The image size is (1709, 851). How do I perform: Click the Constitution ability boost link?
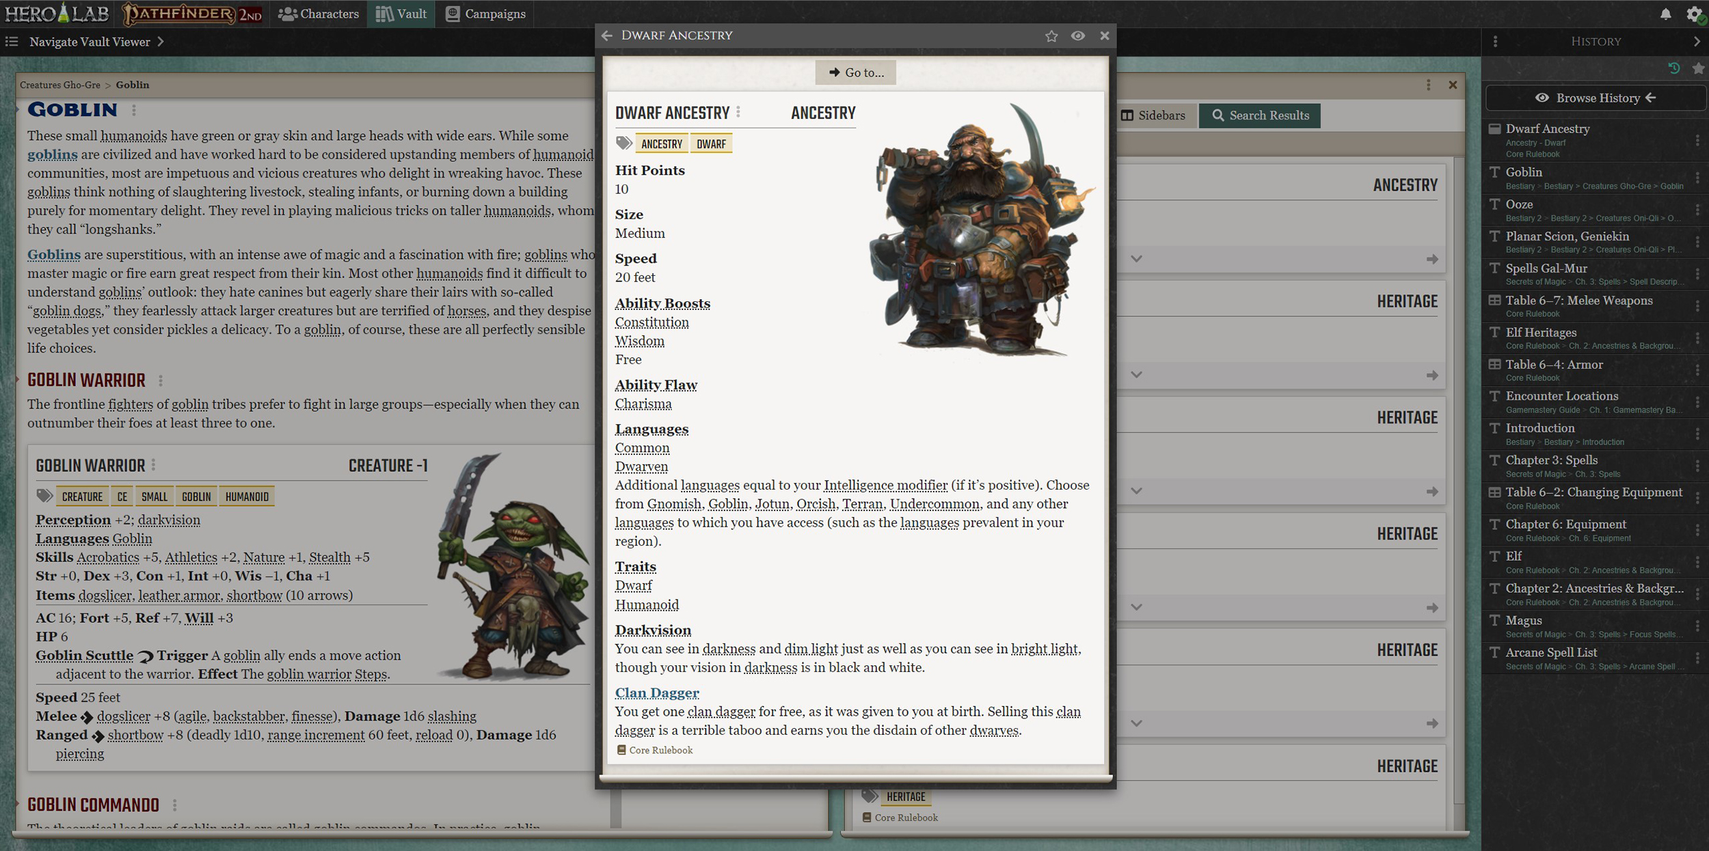(x=652, y=322)
